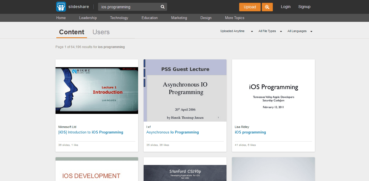This screenshot has height=181, width=369.
Task: Click author name Lisa Ridley
Action: 242,127
